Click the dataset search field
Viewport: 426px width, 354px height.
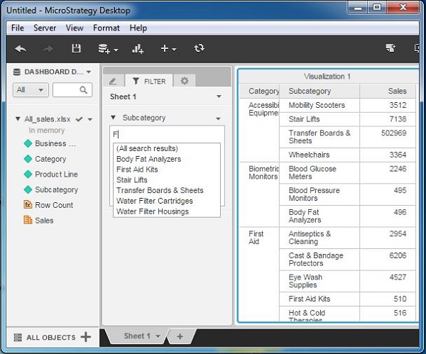(72, 89)
